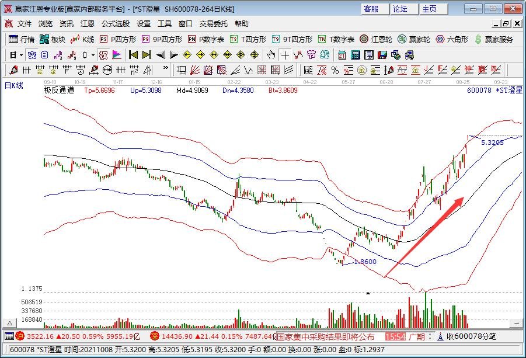Click the 板块 sector icon

tap(53, 39)
